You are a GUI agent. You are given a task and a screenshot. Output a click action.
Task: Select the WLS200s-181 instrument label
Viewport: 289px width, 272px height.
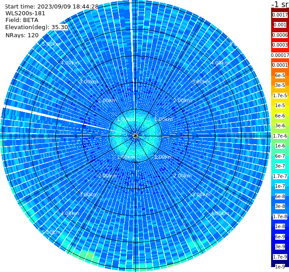(x=25, y=13)
